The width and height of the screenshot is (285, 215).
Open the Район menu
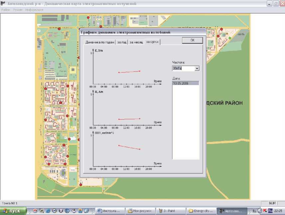click(x=5, y=10)
